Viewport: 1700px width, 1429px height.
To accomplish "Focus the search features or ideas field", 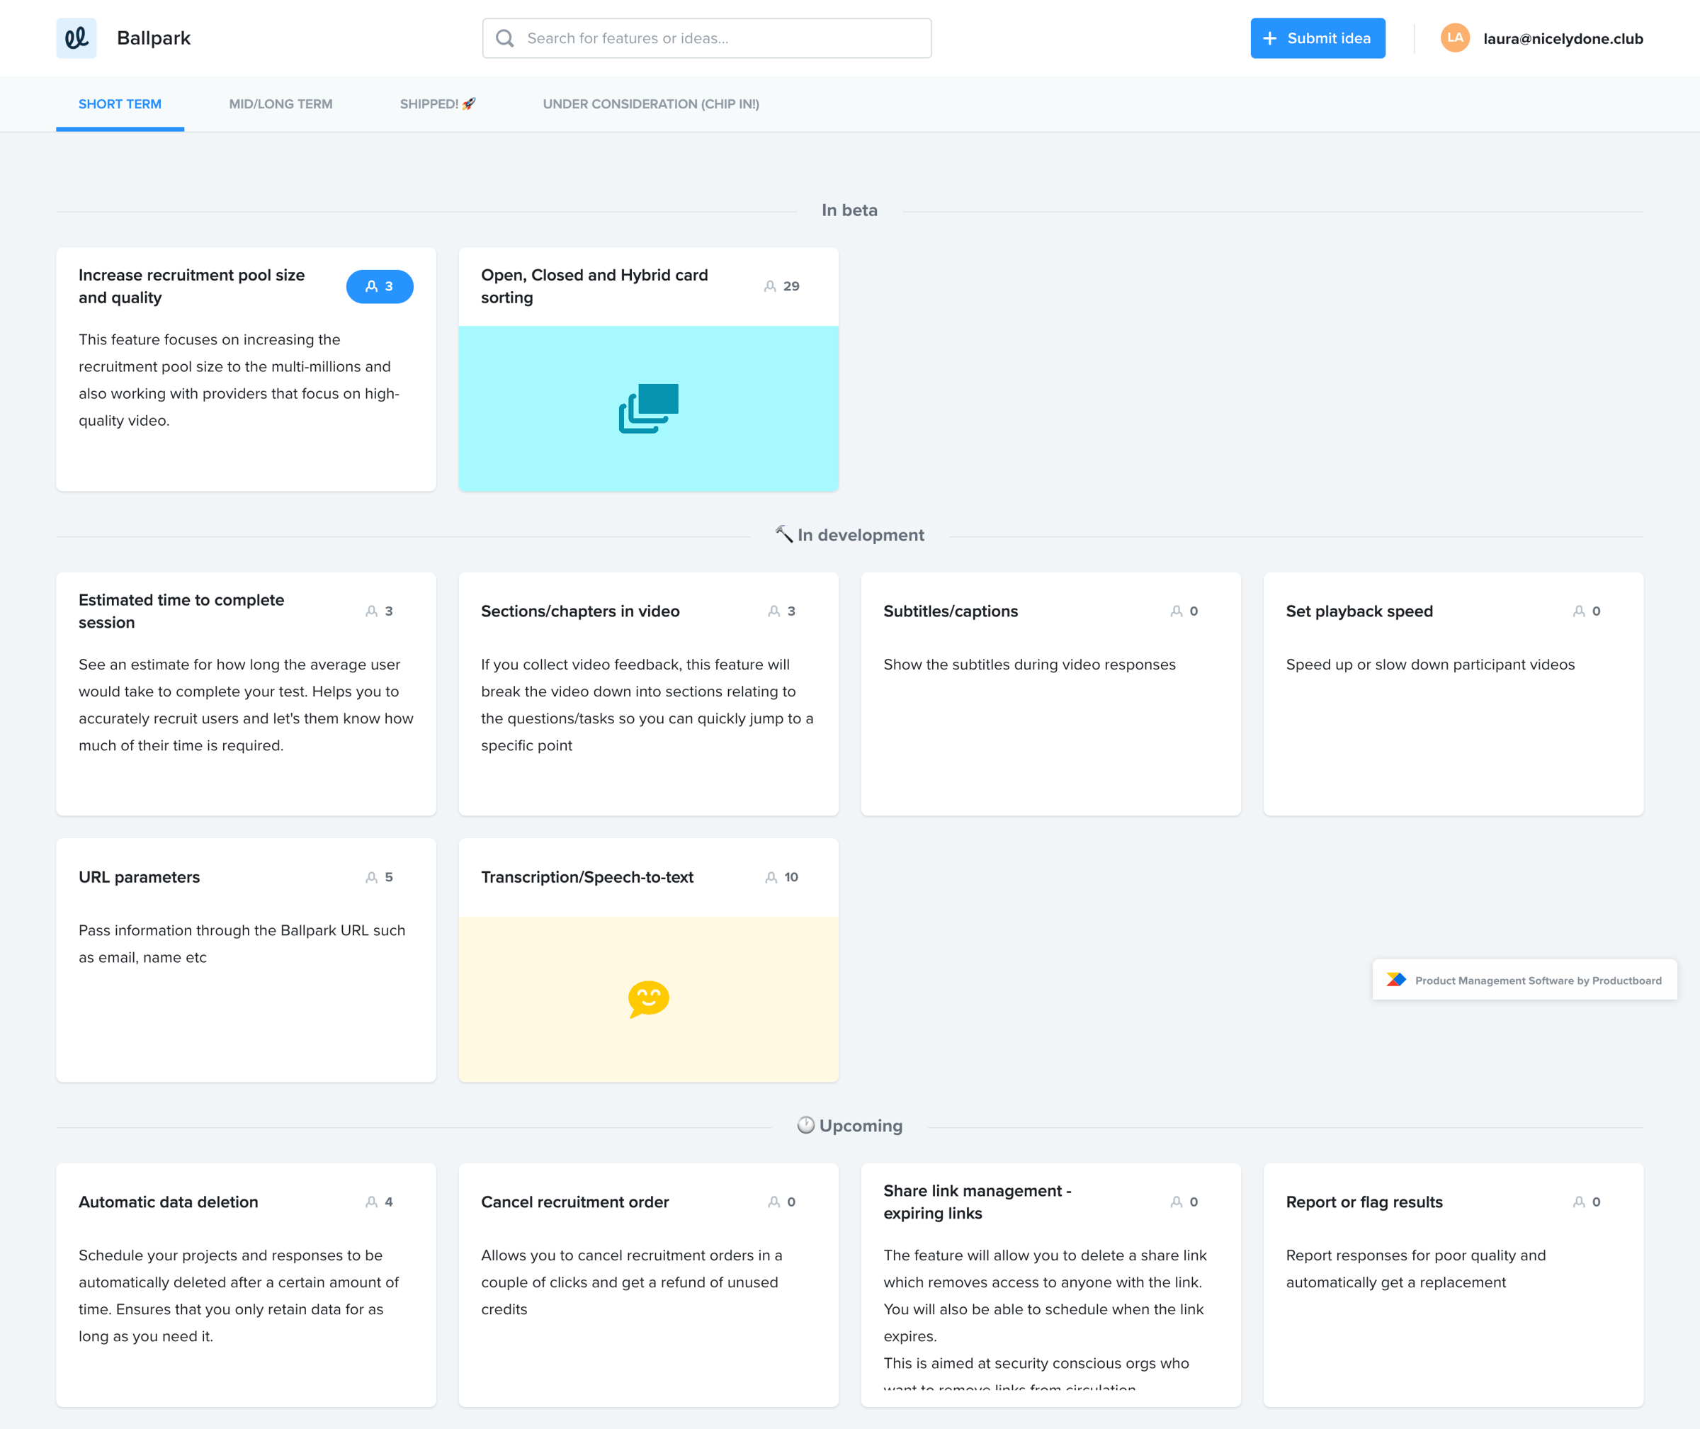I will (x=706, y=38).
